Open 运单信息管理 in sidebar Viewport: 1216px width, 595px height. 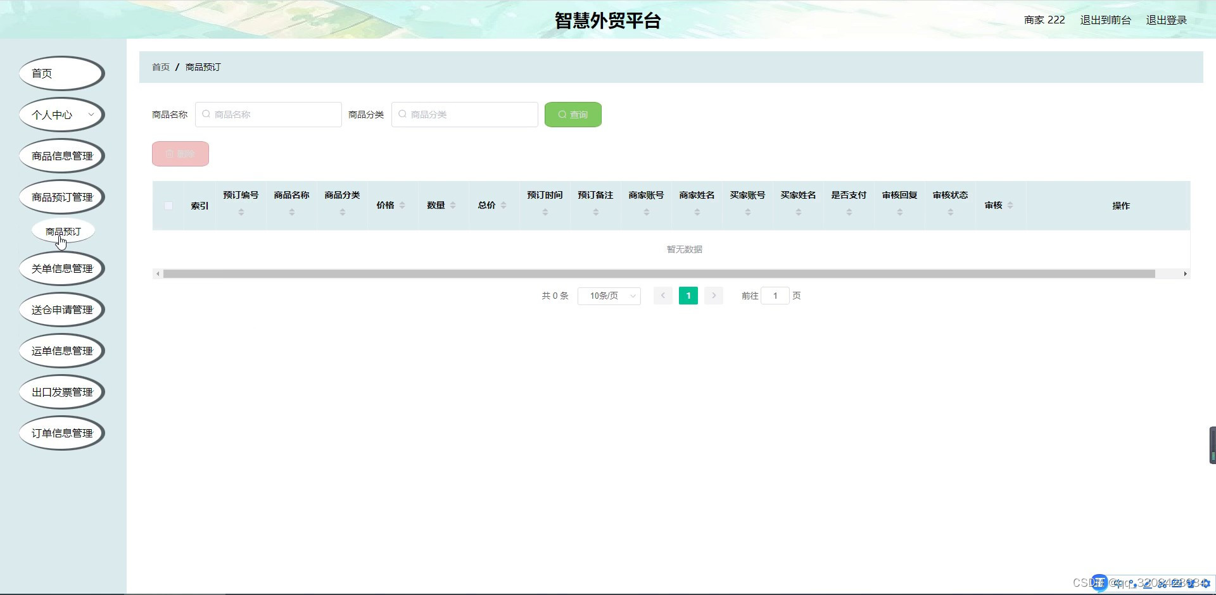click(61, 351)
